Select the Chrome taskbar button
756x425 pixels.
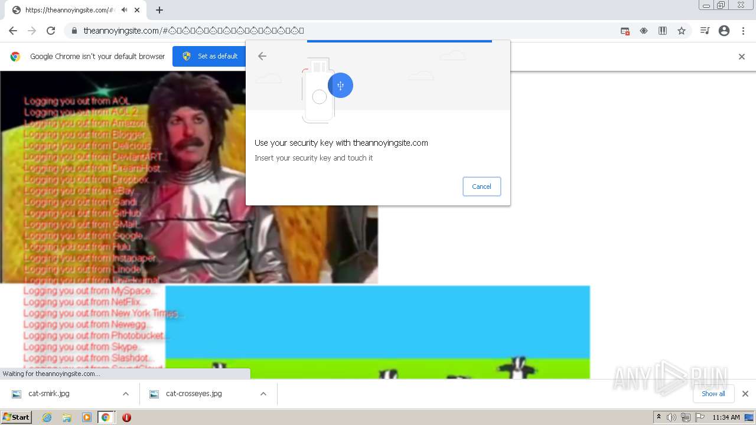[x=106, y=417]
